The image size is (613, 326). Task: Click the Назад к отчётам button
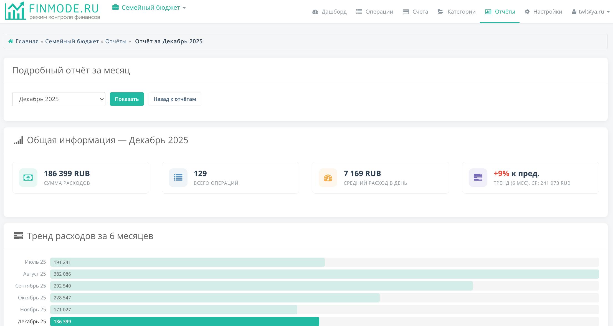(175, 99)
